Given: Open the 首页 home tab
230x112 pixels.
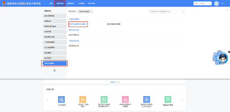Looking at the screenshot, I should click(51, 3).
